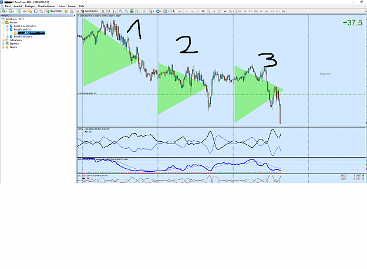Toggle chart shift icon
The height and width of the screenshot is (269, 367).
[x=144, y=11]
